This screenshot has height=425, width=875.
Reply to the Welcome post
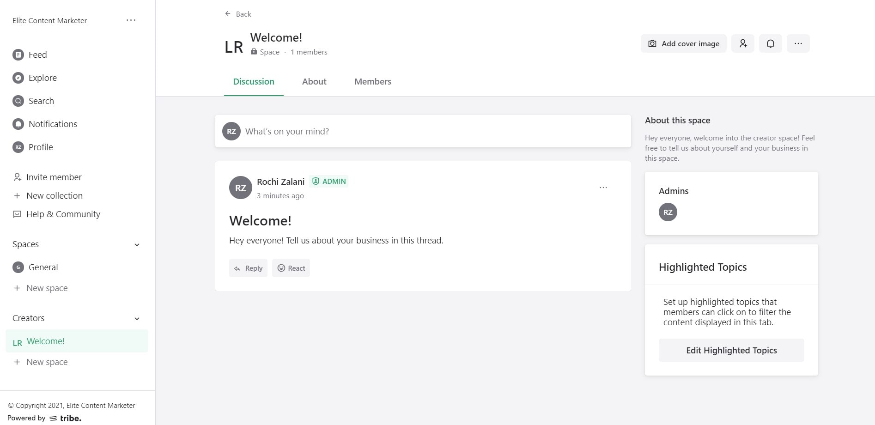tap(248, 268)
